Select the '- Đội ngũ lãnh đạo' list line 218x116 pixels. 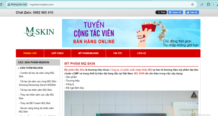[74, 88]
